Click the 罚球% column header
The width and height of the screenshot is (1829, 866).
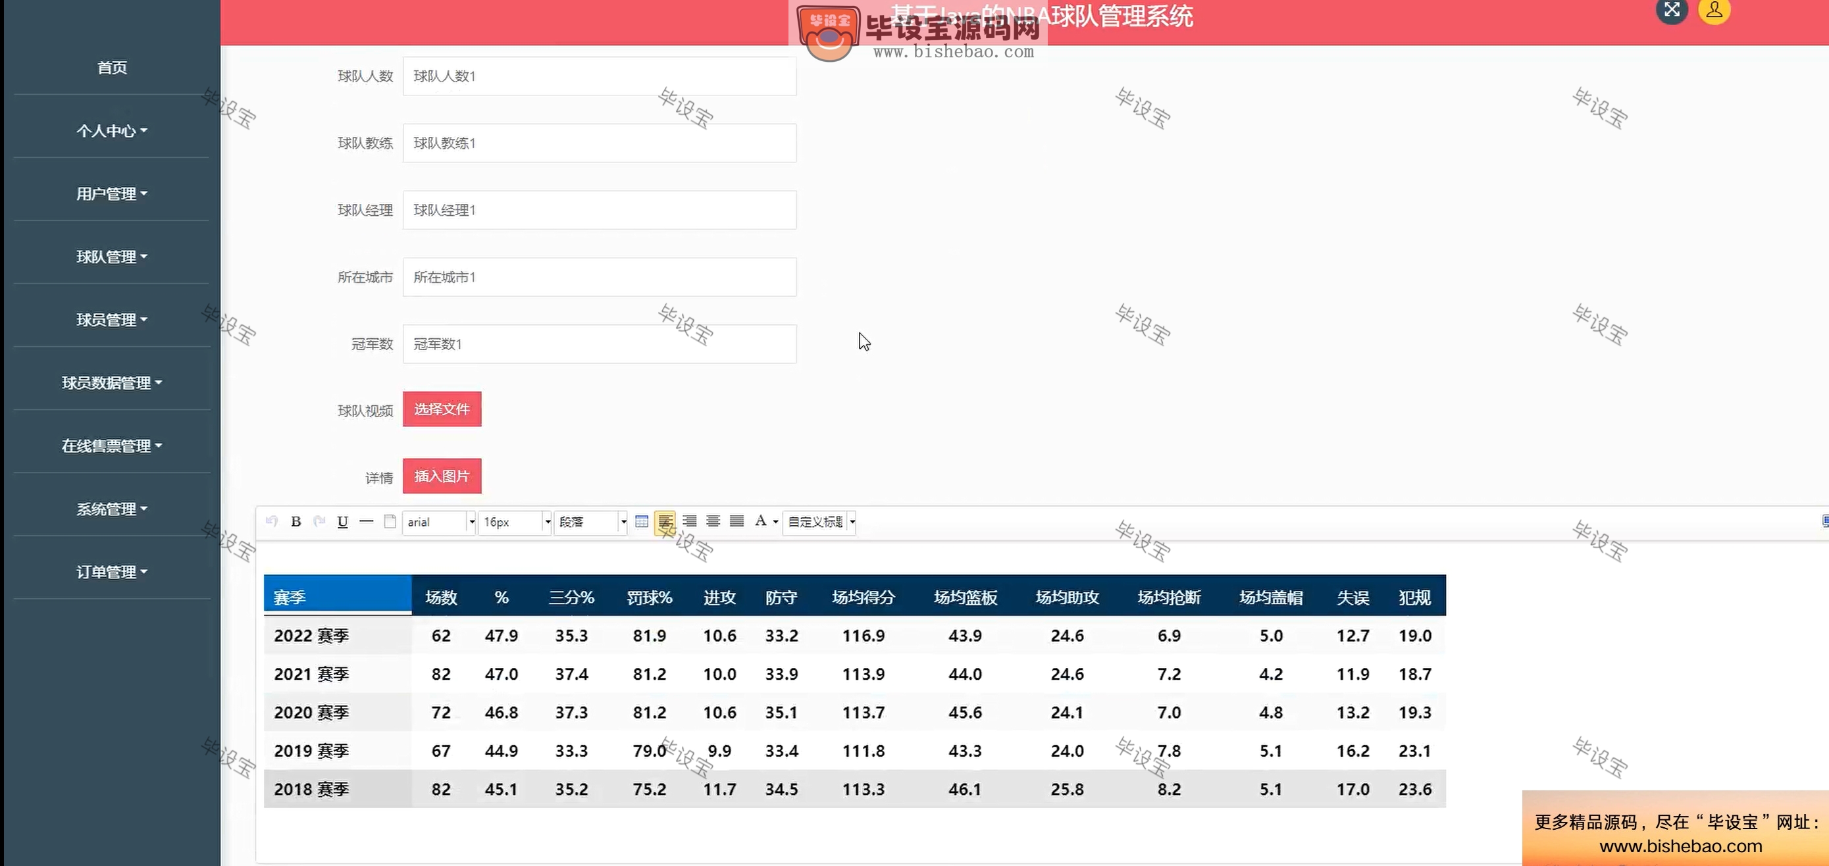pyautogui.click(x=649, y=598)
